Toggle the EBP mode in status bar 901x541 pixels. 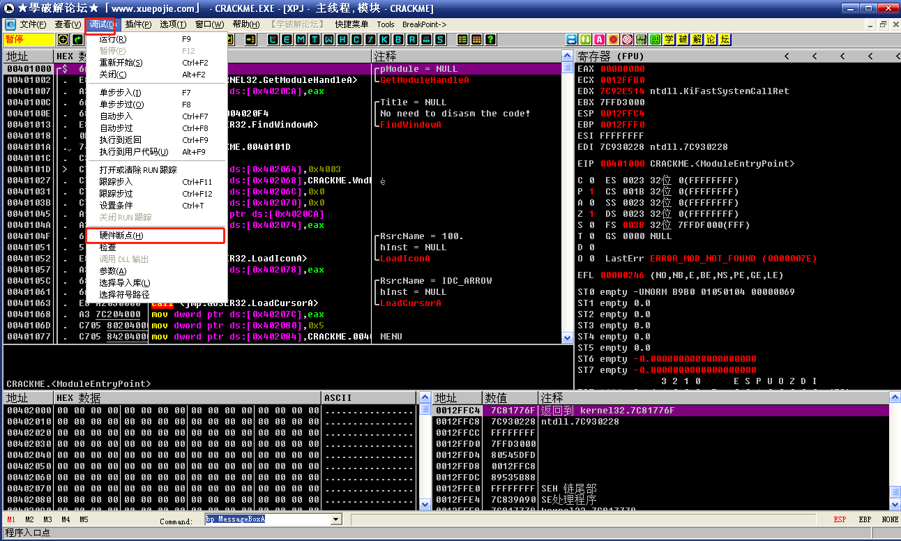tap(865, 520)
